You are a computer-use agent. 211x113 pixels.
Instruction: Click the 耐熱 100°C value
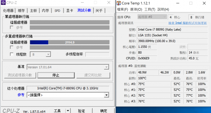[154, 78]
